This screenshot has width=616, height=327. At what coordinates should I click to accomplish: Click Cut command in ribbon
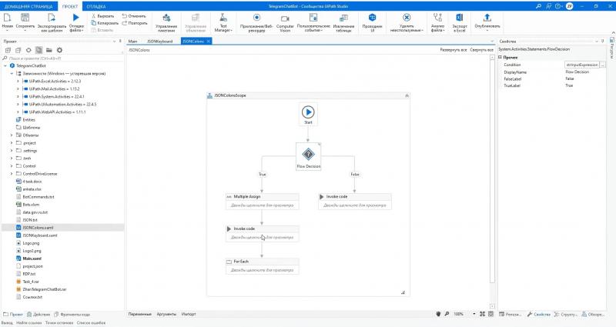pyautogui.click(x=103, y=16)
